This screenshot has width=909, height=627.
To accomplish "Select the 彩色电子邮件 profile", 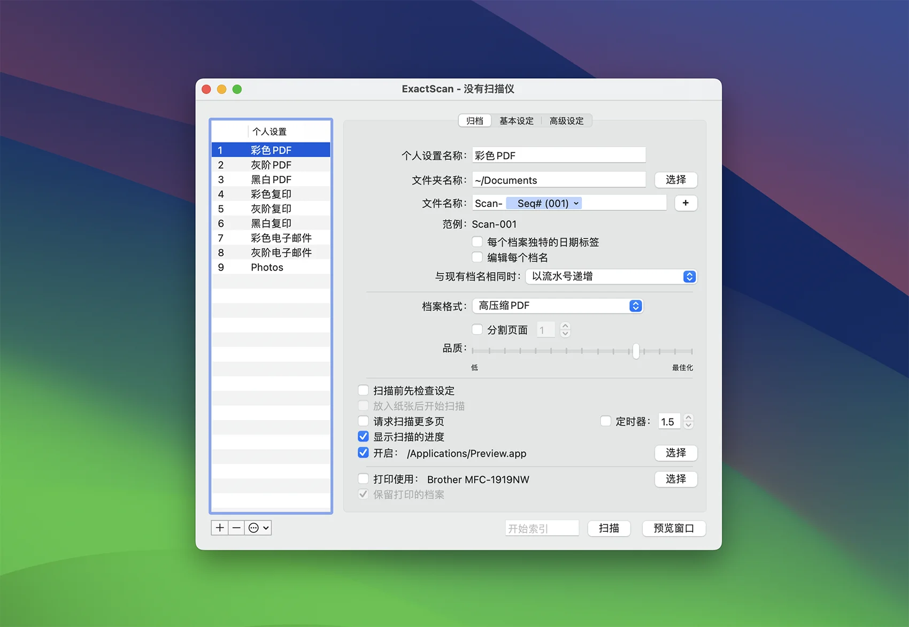I will (271, 238).
